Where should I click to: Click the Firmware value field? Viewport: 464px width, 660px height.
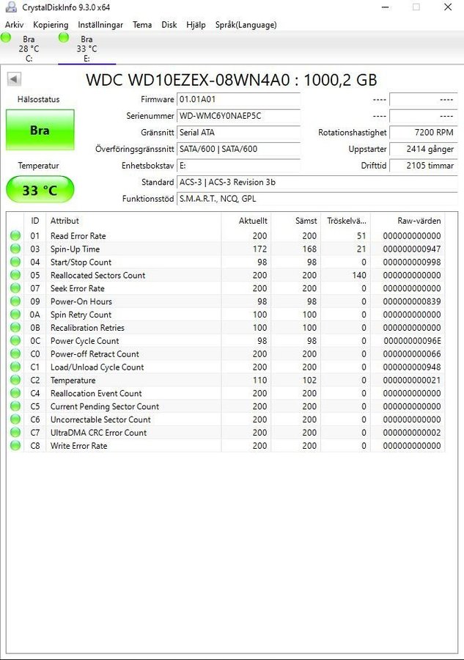tap(238, 100)
